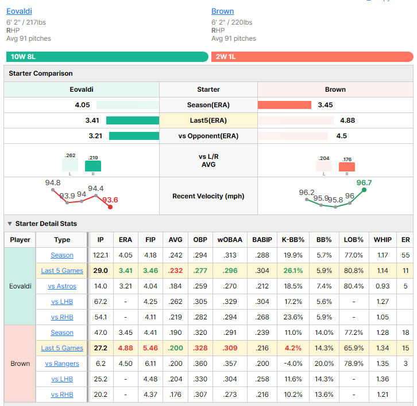
Task: Click the green 10W 8L record bar
Action: click(107, 57)
